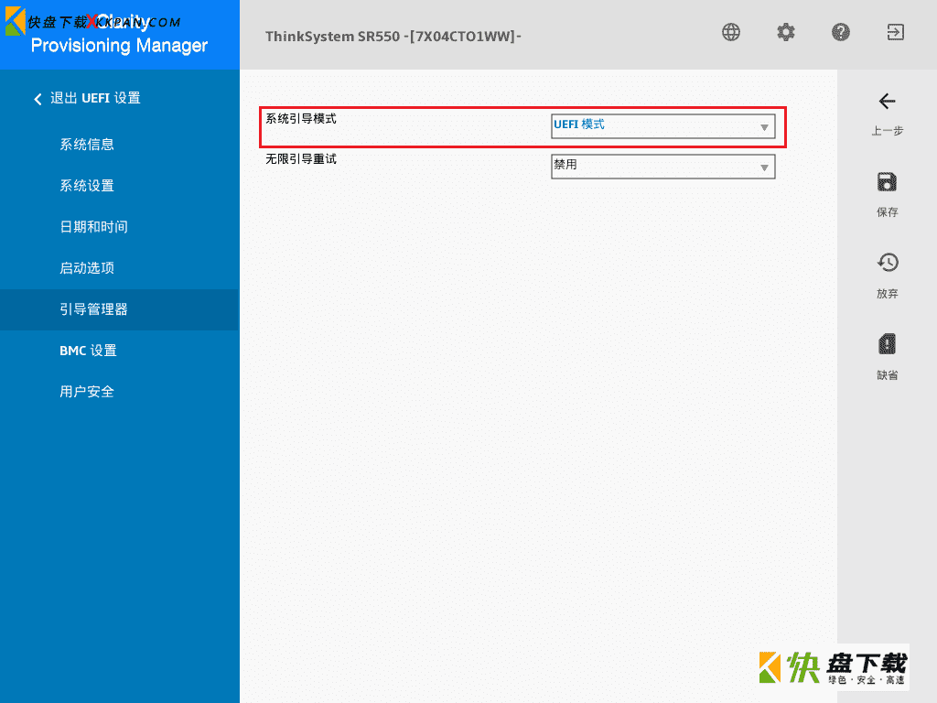Click the 系统引导模式 label text
Screen dimensions: 937x703
pyautogui.click(x=301, y=119)
